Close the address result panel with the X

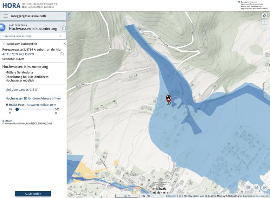(x=64, y=44)
